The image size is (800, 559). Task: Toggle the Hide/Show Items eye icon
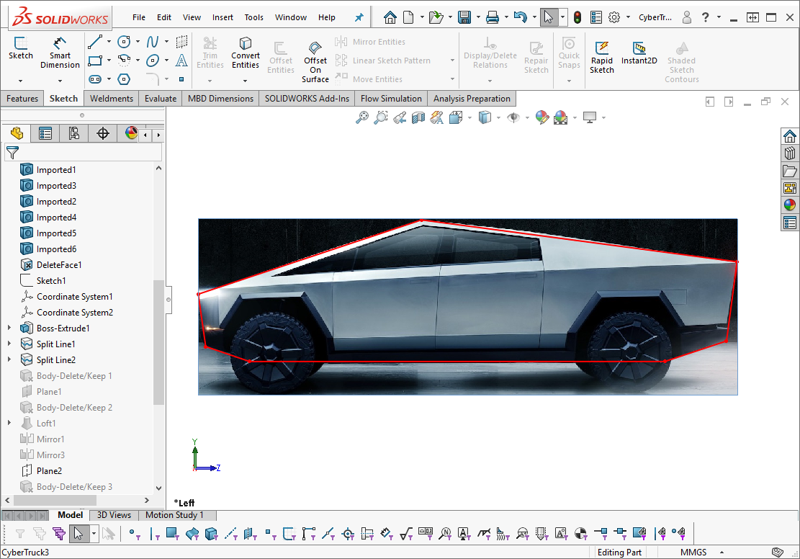click(513, 117)
